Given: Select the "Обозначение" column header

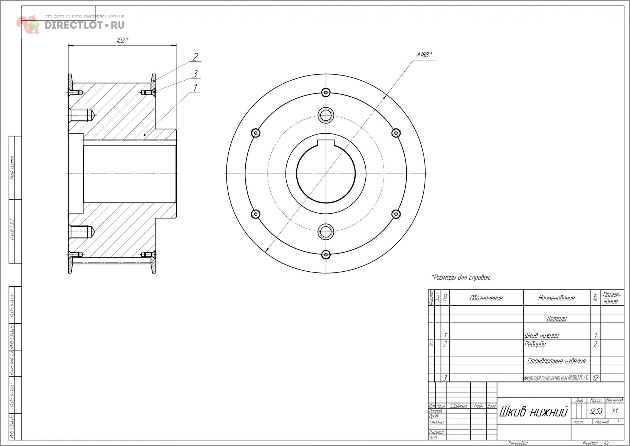Looking at the screenshot, I should coord(486,298).
